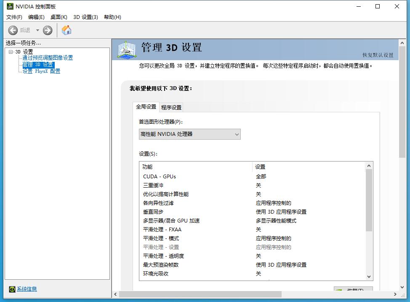The image size is (410, 302).
Task: Select the 优化以提高计算性能 row
Action: [x=252, y=194]
